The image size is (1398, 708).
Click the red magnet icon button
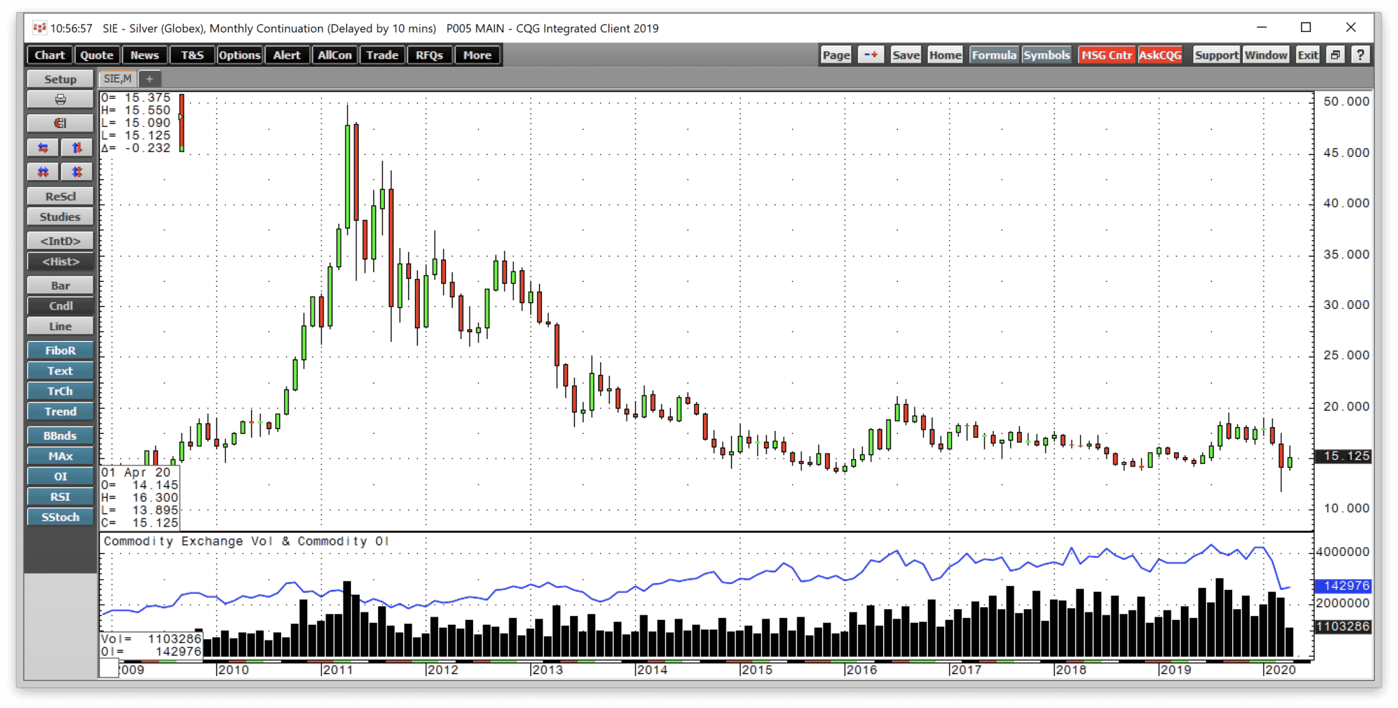(x=60, y=123)
